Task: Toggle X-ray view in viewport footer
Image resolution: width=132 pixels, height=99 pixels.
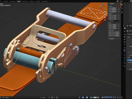Action: pyautogui.click(x=91, y=97)
